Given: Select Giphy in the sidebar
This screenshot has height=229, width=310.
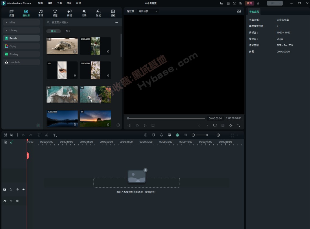Looking at the screenshot, I should tap(21, 46).
